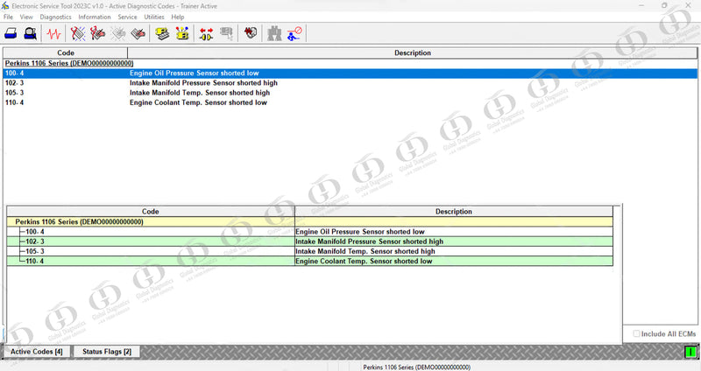
Task: Close the Electronic Service Tool window
Action: click(688, 6)
